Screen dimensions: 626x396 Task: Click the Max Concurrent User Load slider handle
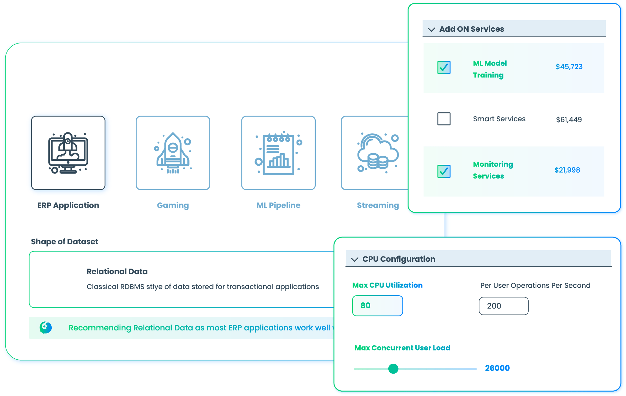(x=393, y=369)
